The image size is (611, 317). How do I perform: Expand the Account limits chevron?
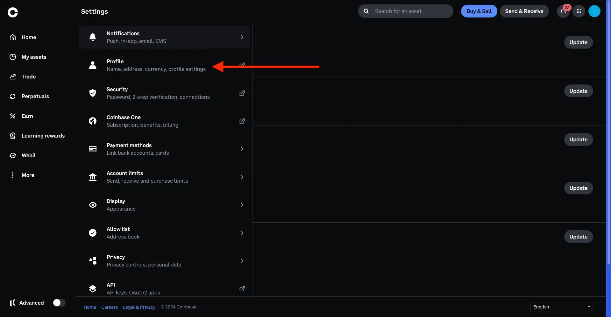(242, 177)
